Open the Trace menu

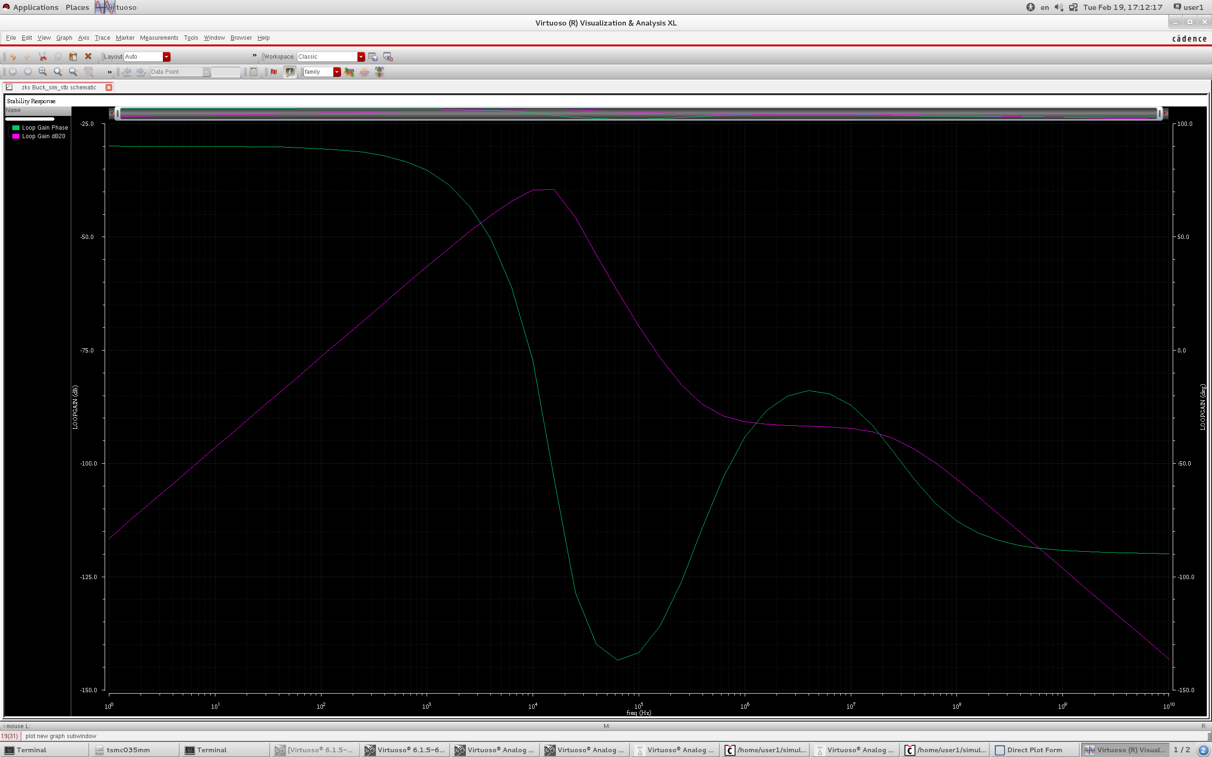[103, 37]
